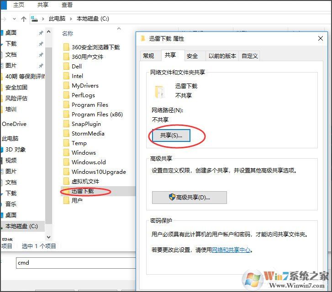Click the drive icon in address bar
The image size is (332, 292).
[34, 19]
